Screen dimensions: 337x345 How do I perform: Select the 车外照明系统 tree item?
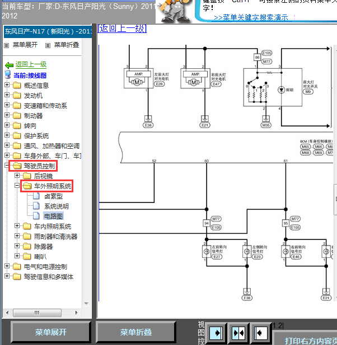pos(53,186)
